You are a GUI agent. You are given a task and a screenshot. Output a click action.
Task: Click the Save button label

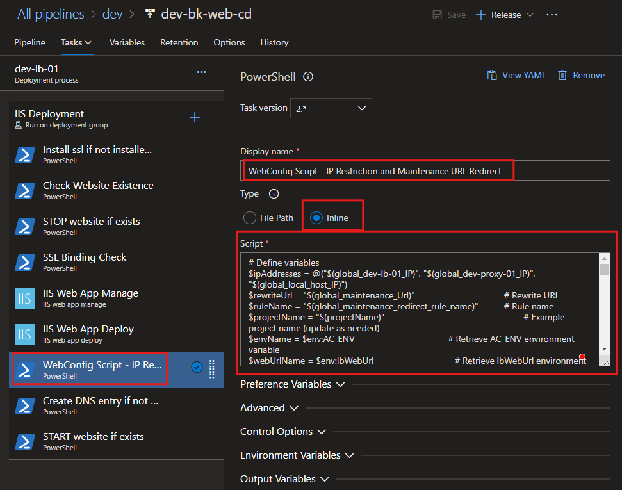coord(457,15)
